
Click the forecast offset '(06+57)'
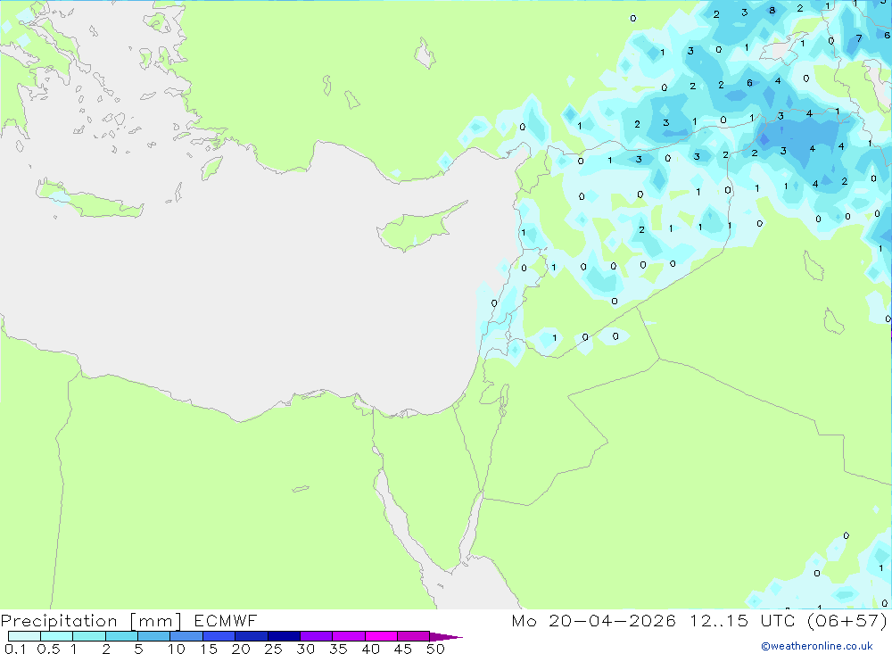point(847,620)
